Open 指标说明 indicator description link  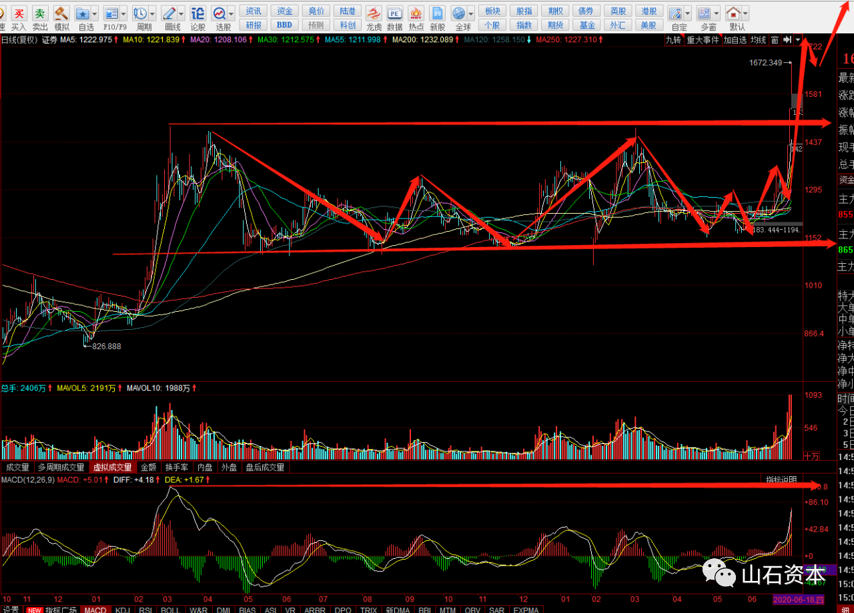point(781,479)
